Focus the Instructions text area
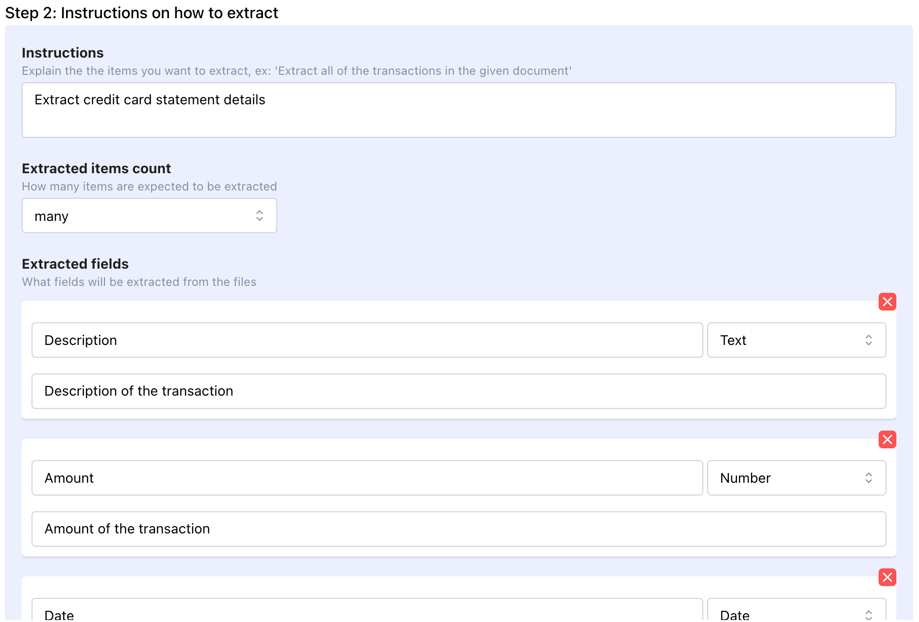This screenshot has height=622, width=919. click(459, 110)
